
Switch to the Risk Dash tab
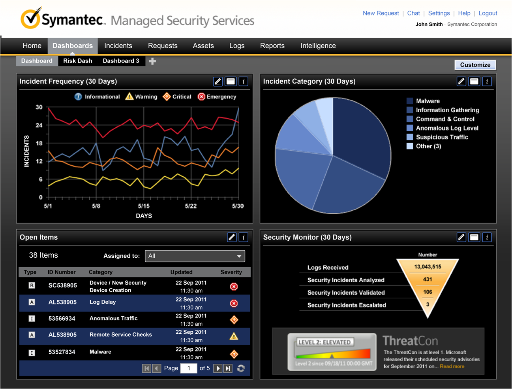pyautogui.click(x=78, y=61)
